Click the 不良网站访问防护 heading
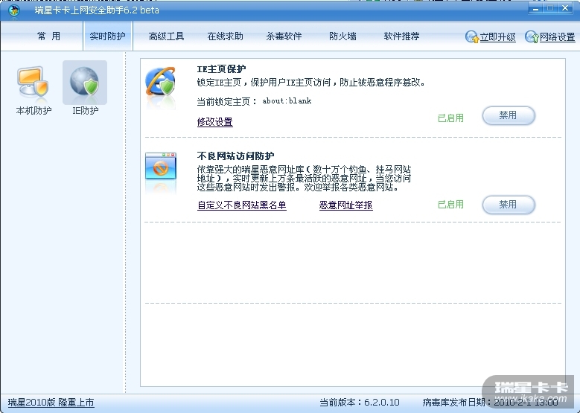The height and width of the screenshot is (413, 580). 235,156
